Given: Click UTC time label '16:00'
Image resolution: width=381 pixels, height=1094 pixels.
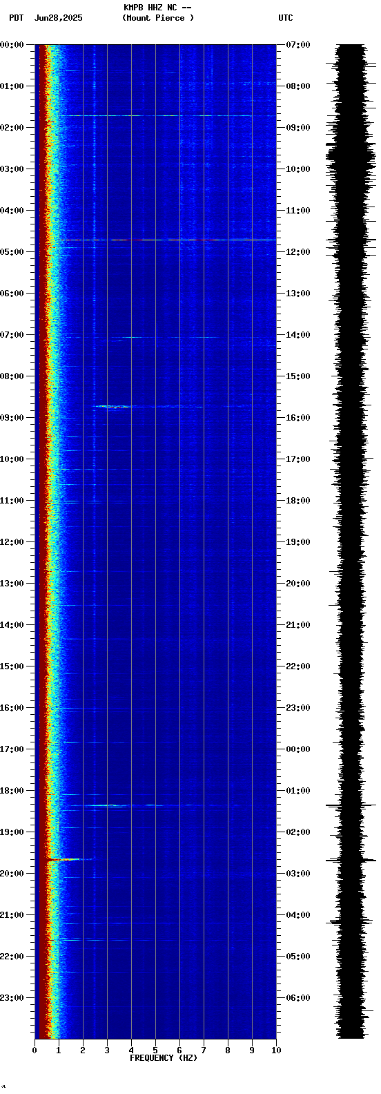Looking at the screenshot, I should [298, 418].
